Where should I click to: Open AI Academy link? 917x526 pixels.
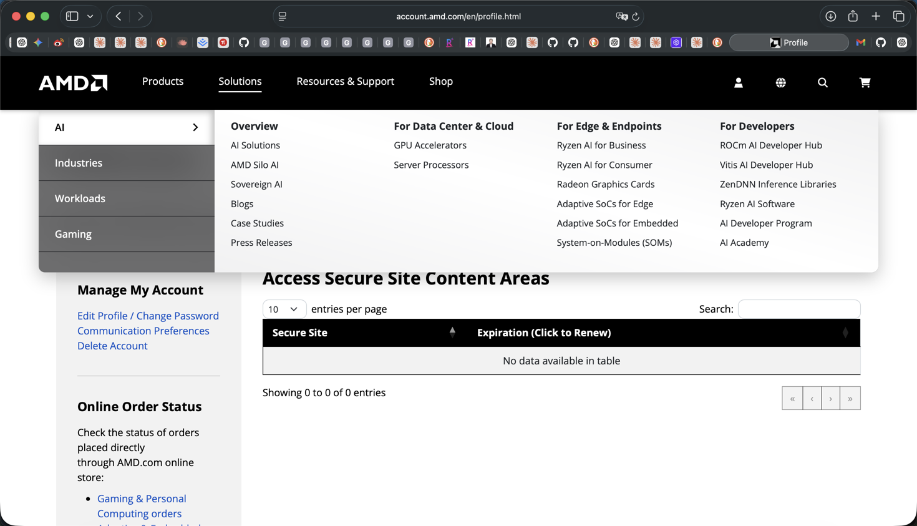744,243
